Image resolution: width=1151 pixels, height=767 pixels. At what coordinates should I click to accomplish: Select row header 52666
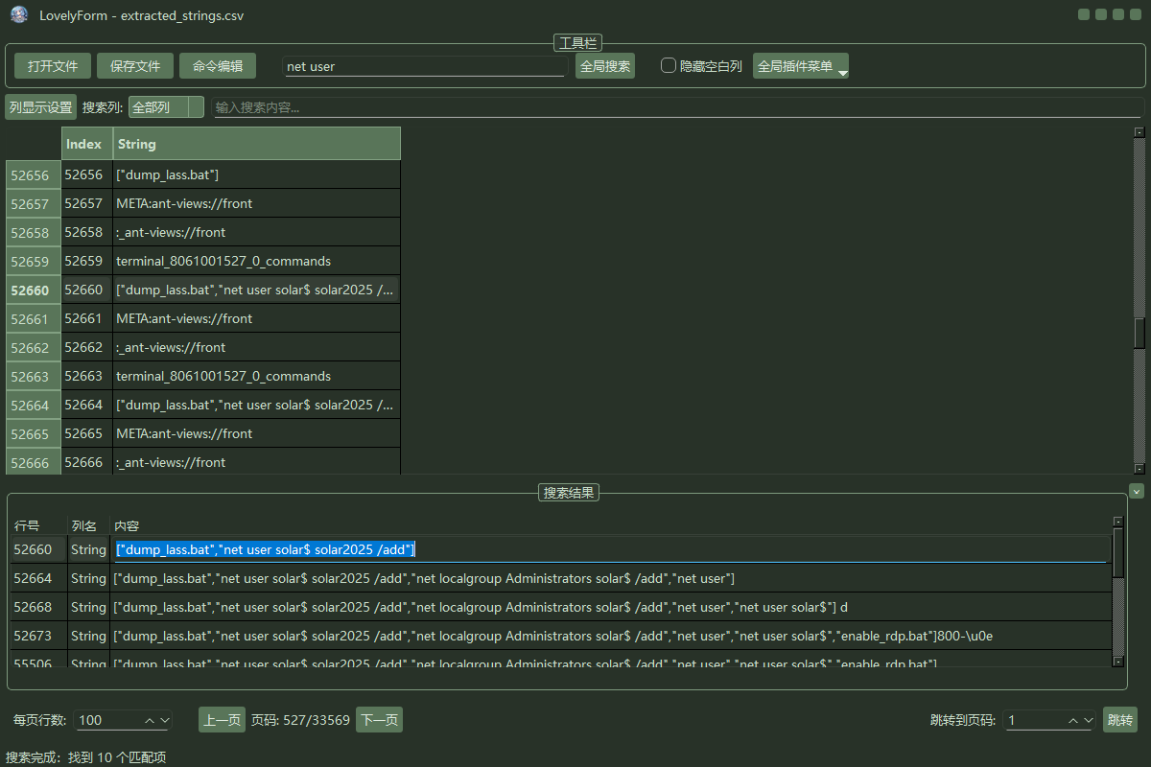coord(33,462)
